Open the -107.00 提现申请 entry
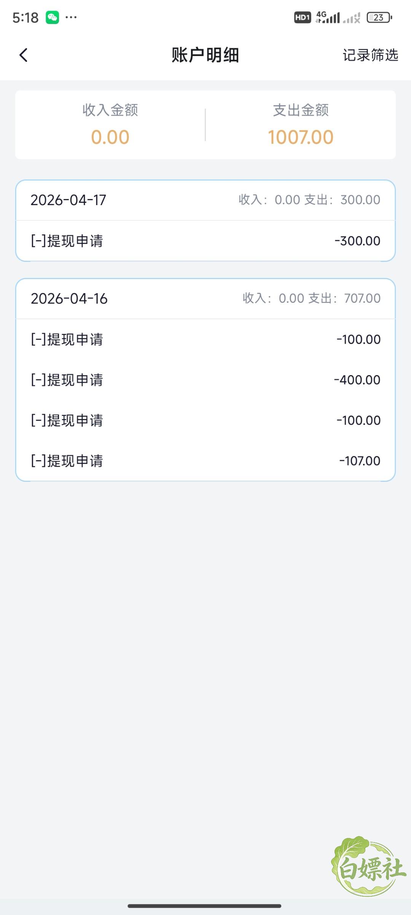Screen dimensions: 411x915 205,461
